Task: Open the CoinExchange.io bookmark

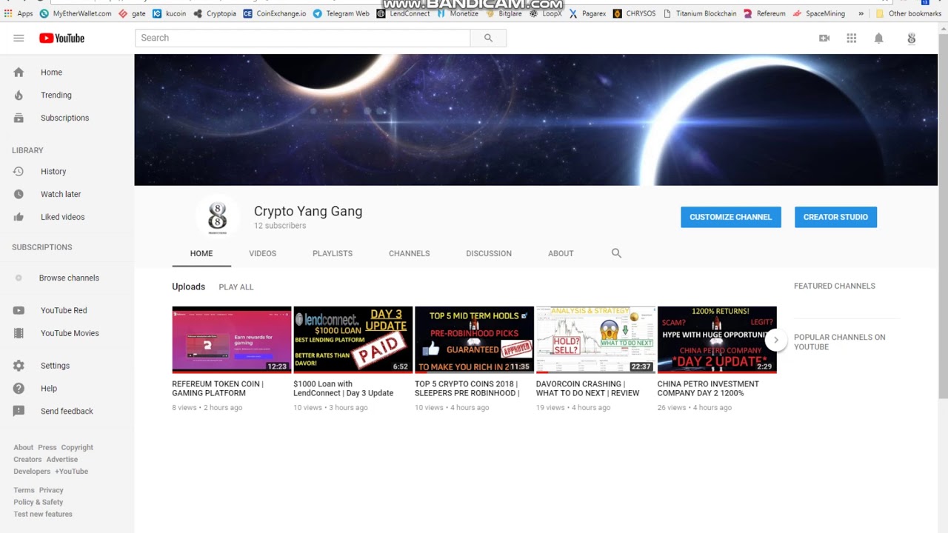Action: click(x=275, y=13)
